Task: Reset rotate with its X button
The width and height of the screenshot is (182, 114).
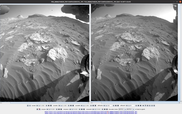Action: pos(61,109)
